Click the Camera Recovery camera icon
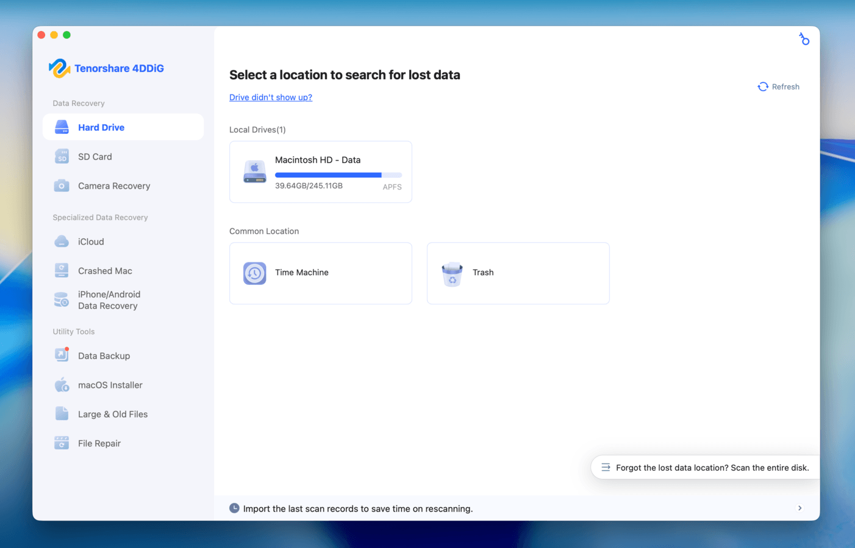855x548 pixels. (62, 186)
